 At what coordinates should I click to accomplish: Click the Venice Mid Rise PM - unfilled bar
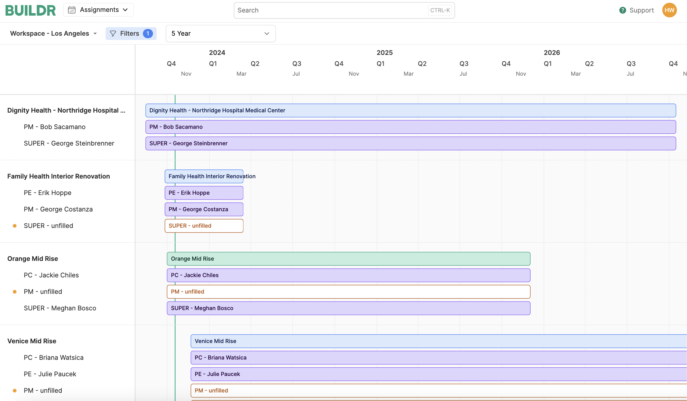coord(439,391)
